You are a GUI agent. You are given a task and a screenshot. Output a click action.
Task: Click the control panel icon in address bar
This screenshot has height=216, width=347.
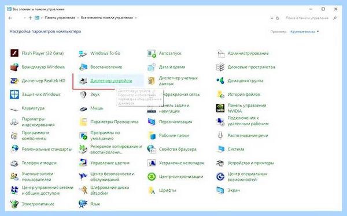pyautogui.click(x=37, y=18)
